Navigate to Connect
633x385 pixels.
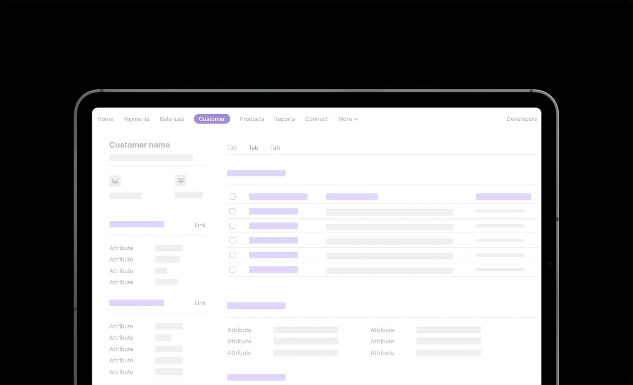316,119
